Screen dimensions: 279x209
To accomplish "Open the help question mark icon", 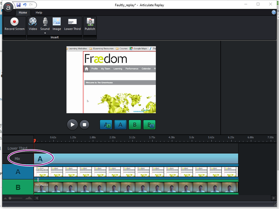I will (x=274, y=12).
